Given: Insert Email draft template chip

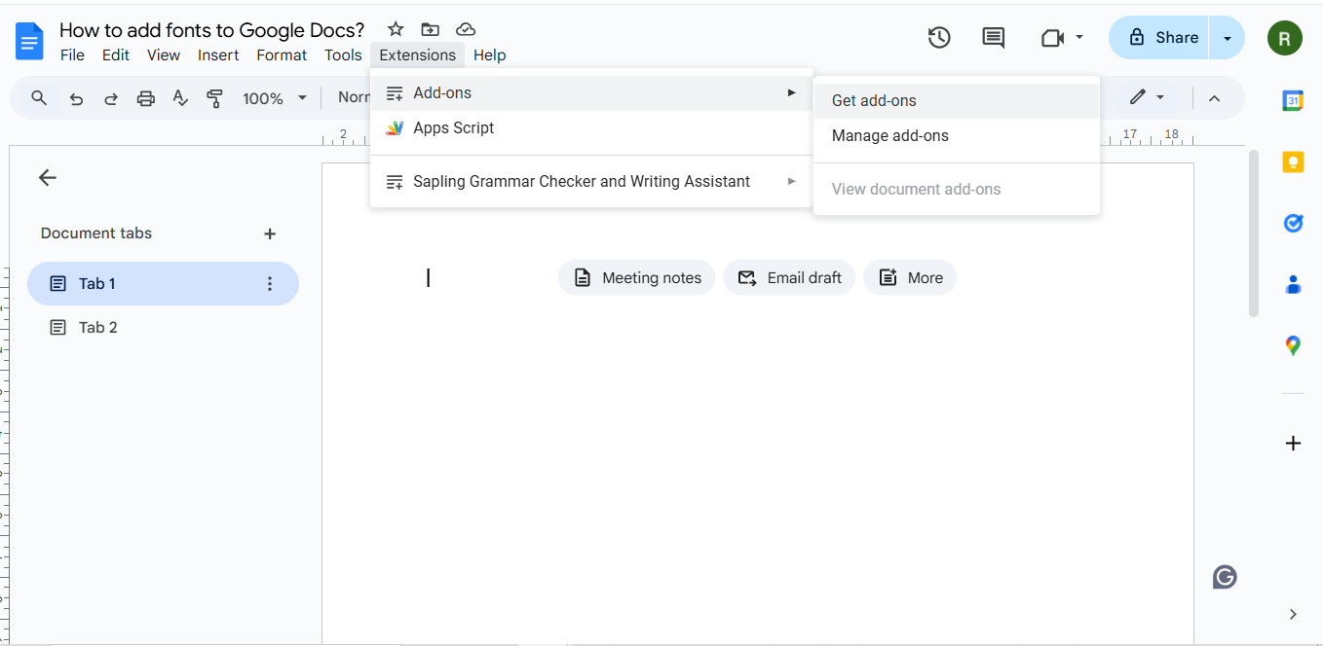Looking at the screenshot, I should pos(789,278).
